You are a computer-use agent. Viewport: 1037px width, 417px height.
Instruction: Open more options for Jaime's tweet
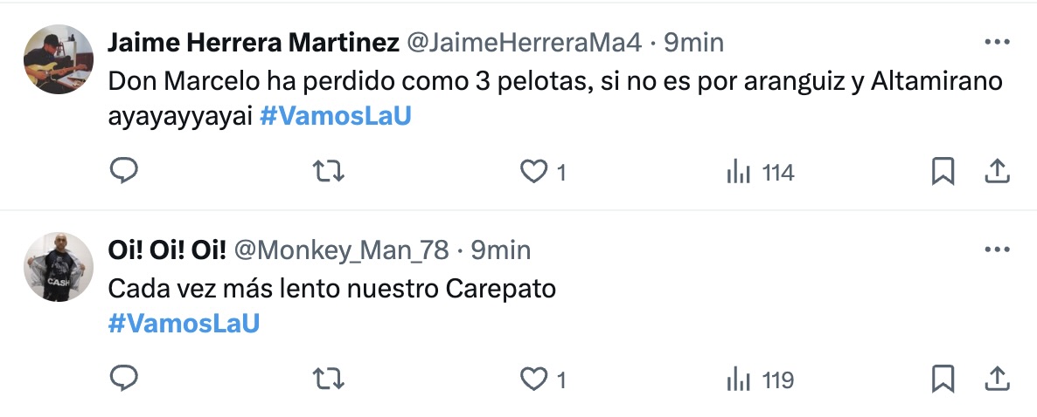coord(997,42)
